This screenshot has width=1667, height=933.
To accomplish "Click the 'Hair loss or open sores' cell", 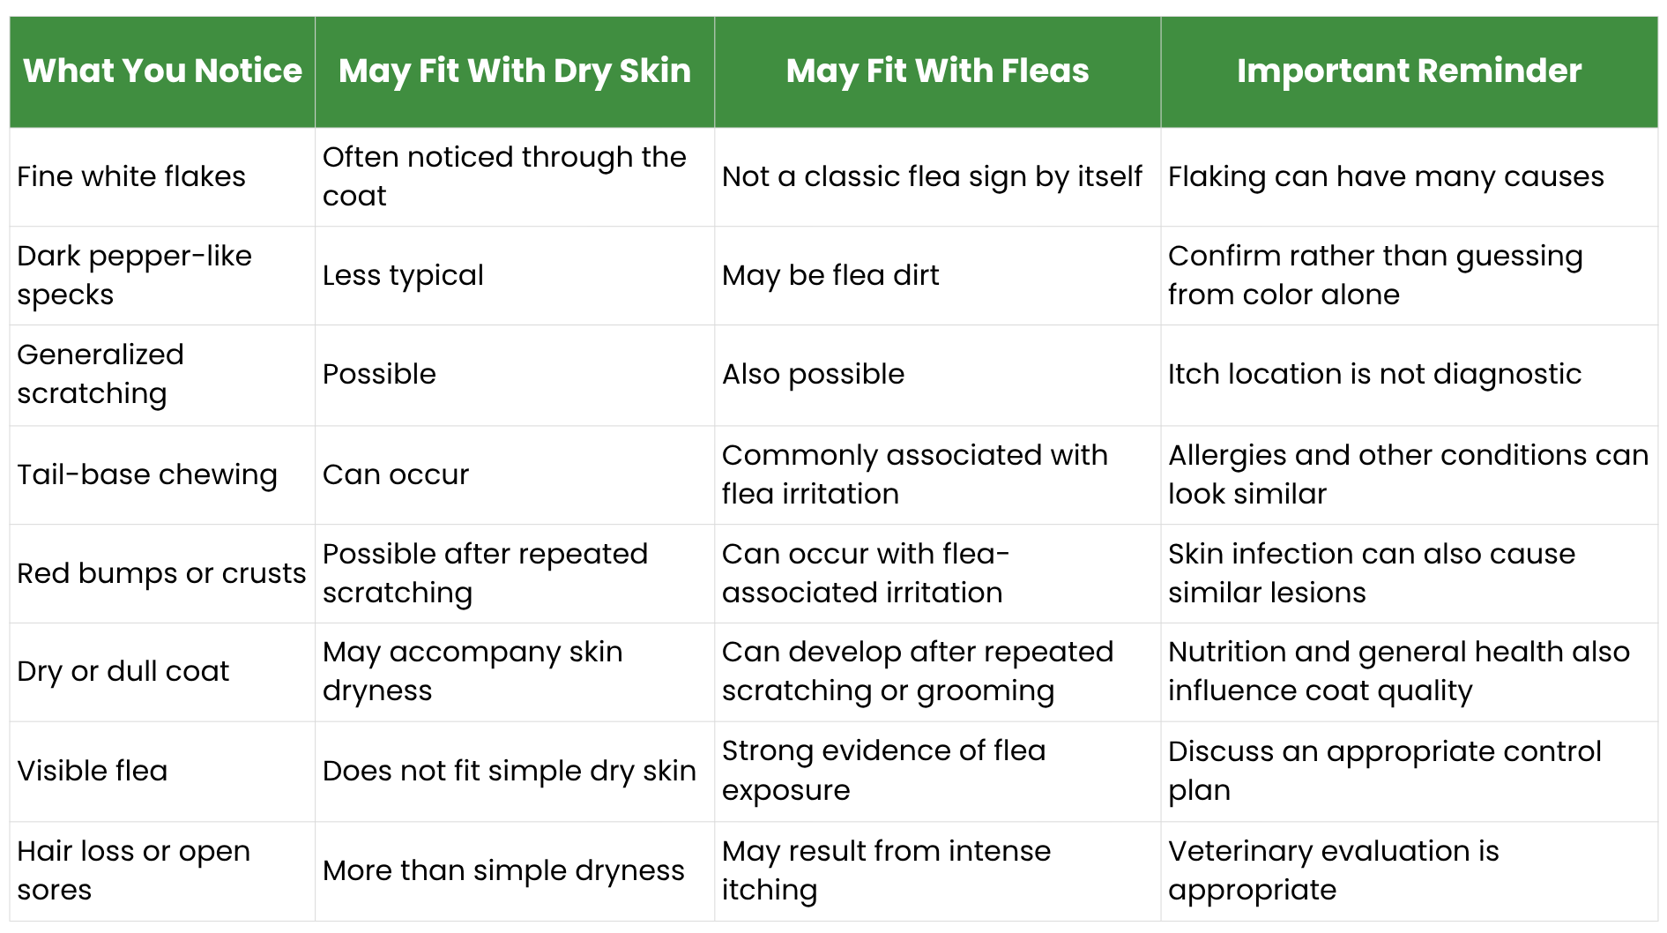I will 162,871.
